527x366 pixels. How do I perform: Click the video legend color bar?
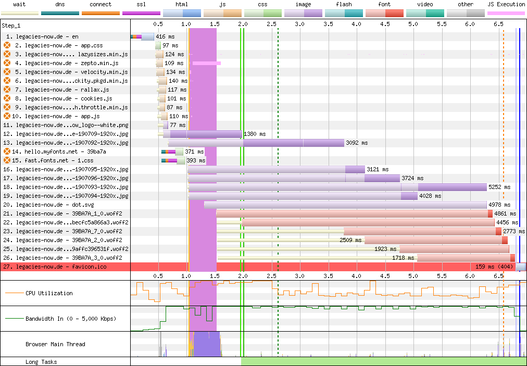(x=425, y=14)
